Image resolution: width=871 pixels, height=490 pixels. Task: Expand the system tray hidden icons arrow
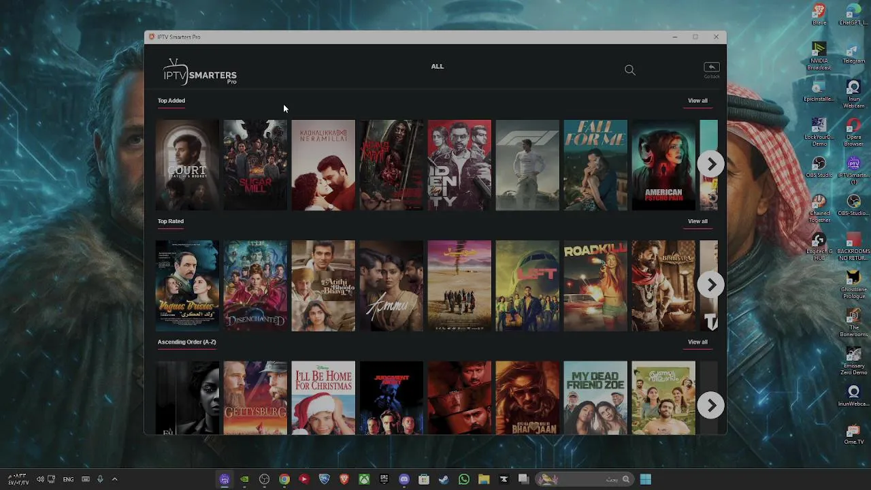point(114,479)
